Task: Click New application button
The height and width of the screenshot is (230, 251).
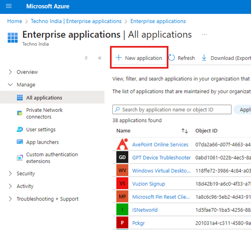Action: 139,58
